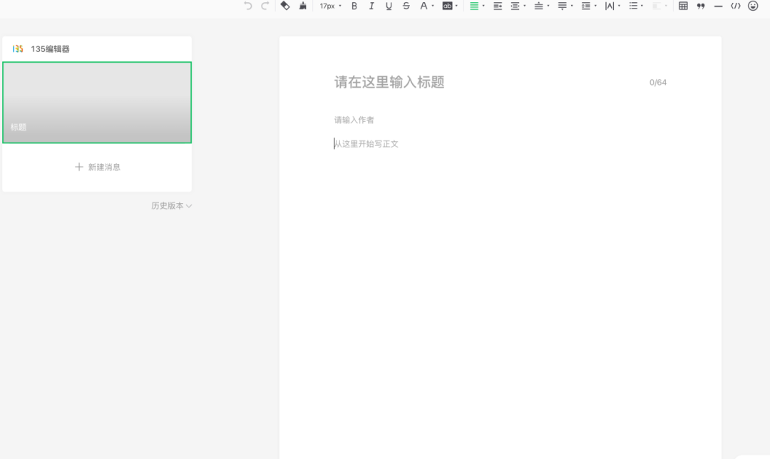770x459 pixels.
Task: Click the redo arrow icon
Action: click(x=265, y=6)
